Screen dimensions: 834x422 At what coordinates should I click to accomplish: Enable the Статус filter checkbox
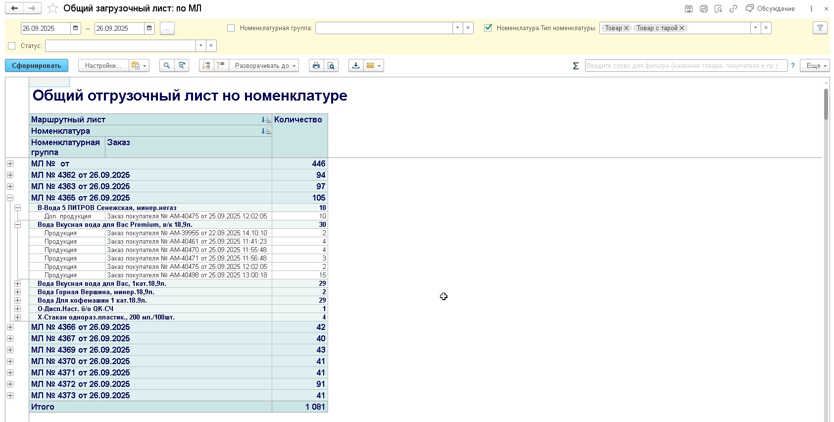pyautogui.click(x=12, y=46)
